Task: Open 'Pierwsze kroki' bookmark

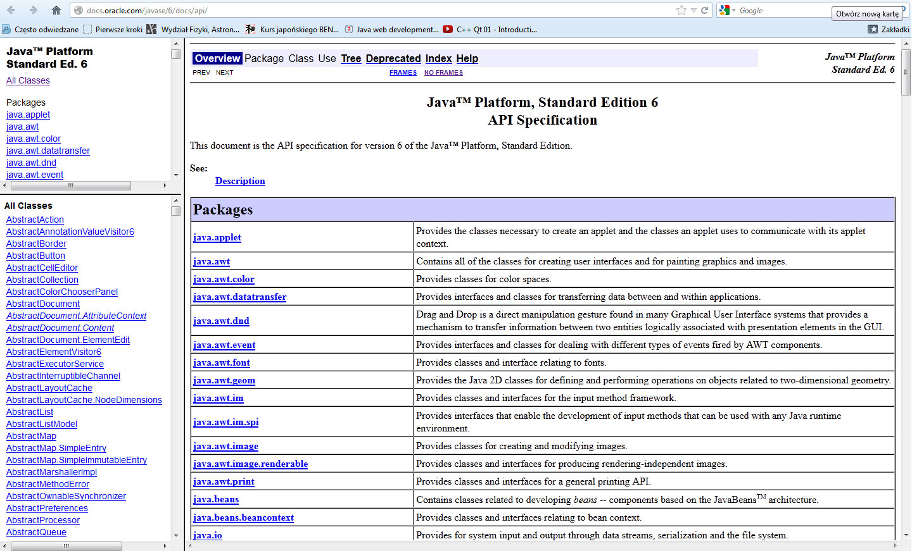Action: [x=113, y=29]
